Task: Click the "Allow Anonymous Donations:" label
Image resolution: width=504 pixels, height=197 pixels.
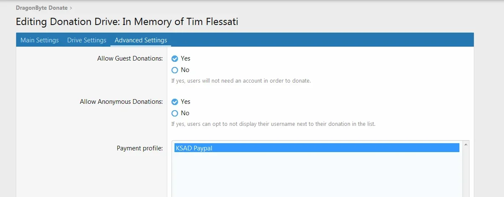Action: [x=121, y=102]
